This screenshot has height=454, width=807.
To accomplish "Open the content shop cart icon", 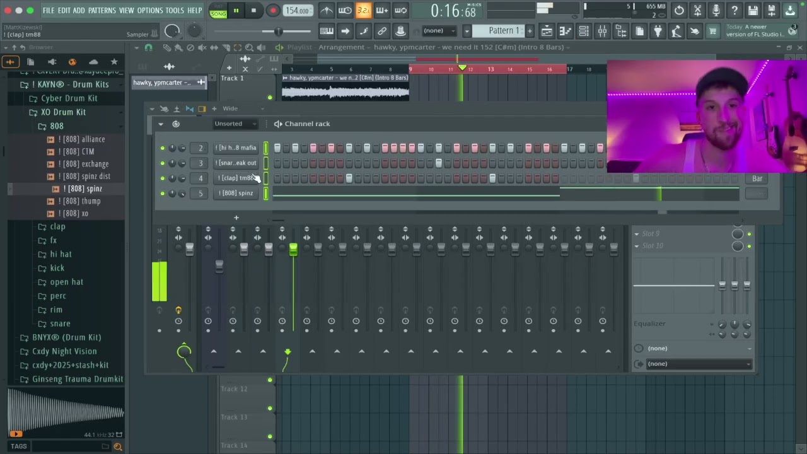I will (712, 31).
